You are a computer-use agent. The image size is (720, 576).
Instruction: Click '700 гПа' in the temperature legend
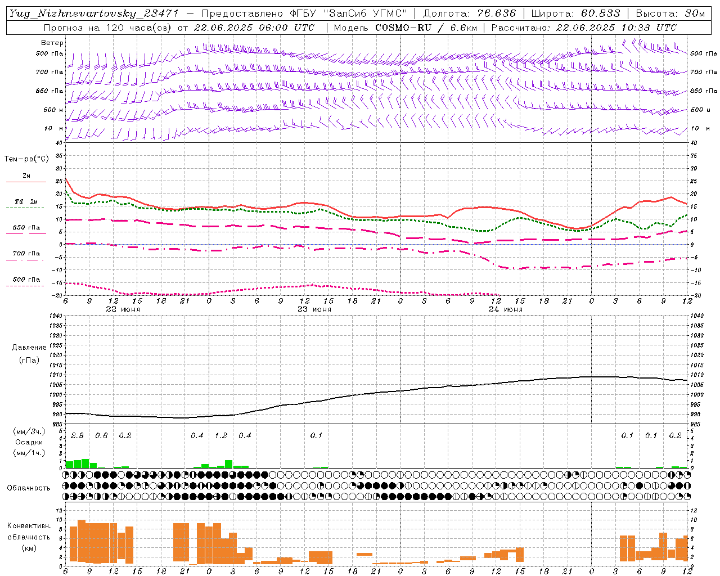[x=26, y=253]
